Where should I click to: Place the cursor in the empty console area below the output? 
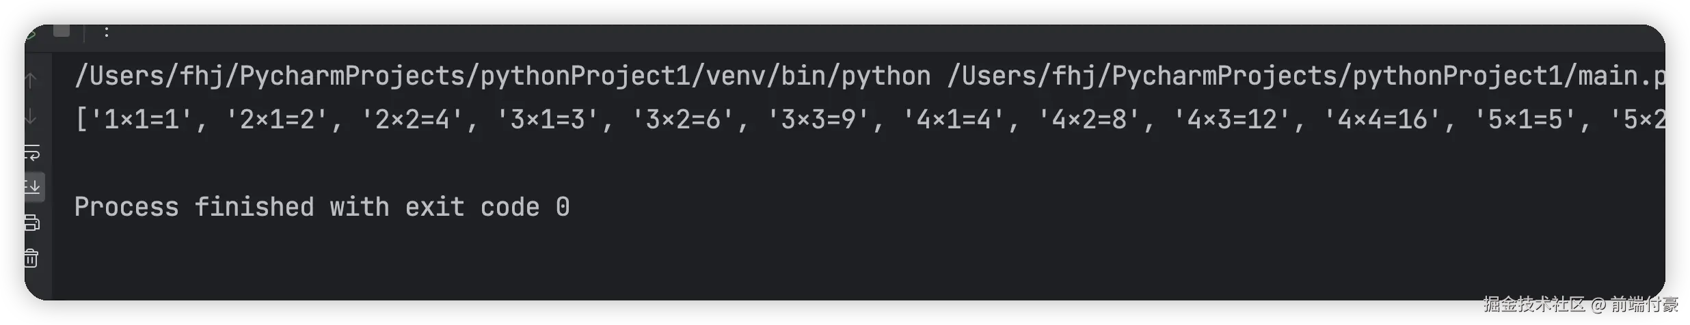(855, 263)
